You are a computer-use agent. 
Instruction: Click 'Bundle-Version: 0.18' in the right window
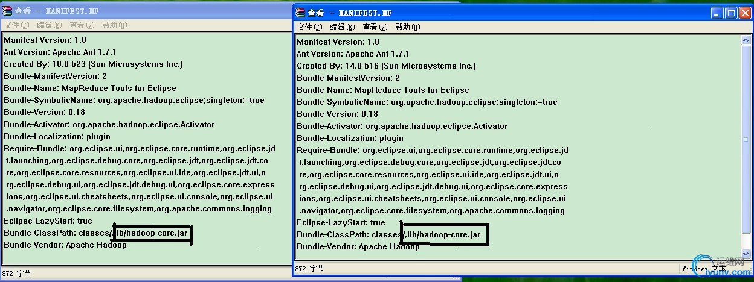337,114
